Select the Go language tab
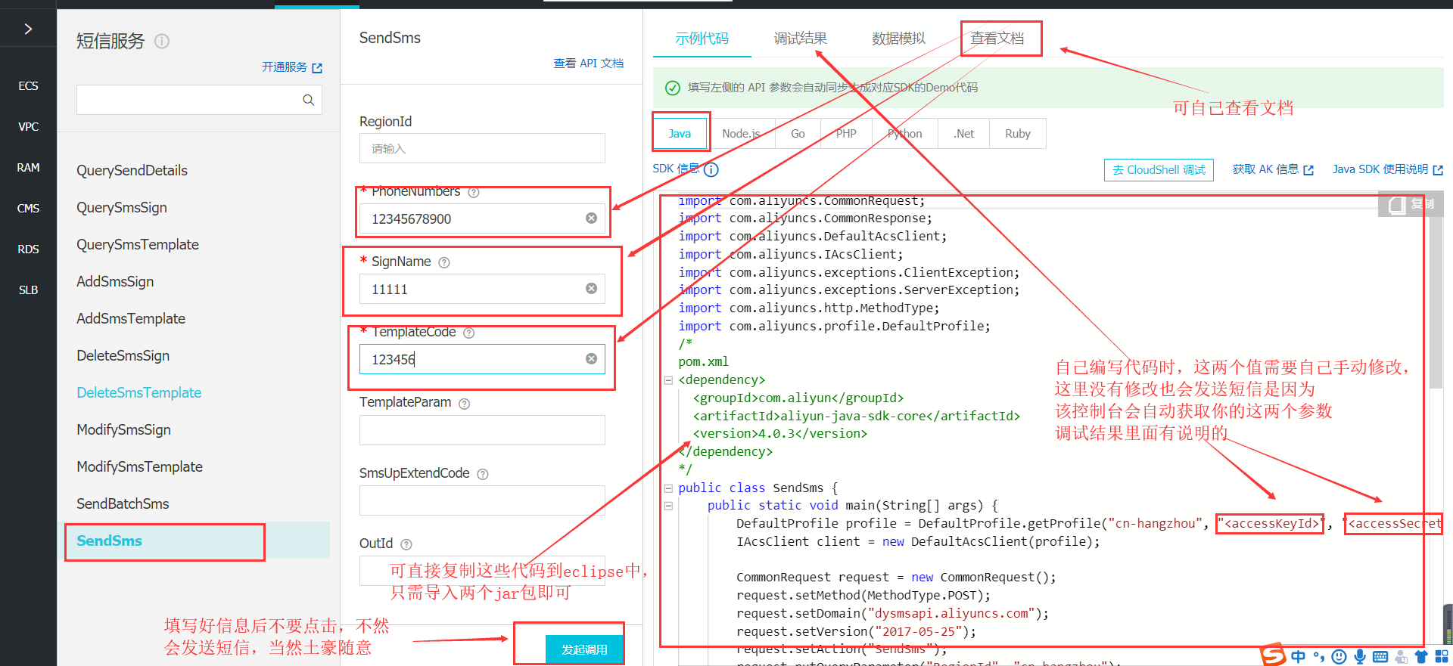 pos(798,133)
